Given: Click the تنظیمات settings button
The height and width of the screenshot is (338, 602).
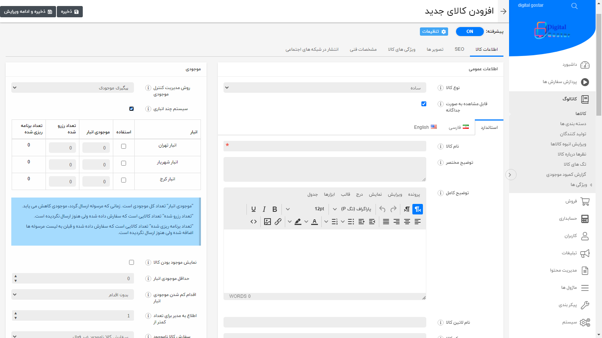Looking at the screenshot, I should click(x=434, y=32).
